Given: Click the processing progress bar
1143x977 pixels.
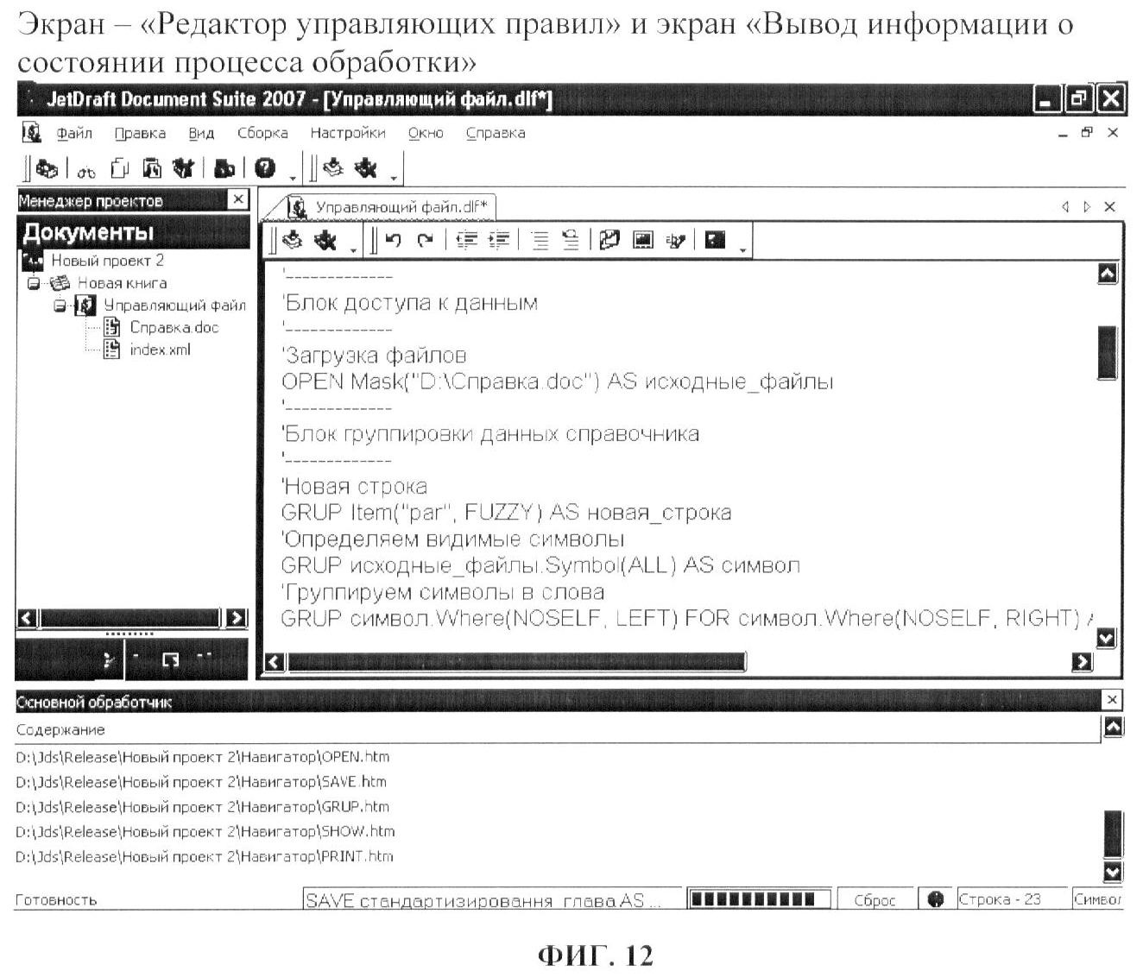Looking at the screenshot, I should 759,899.
